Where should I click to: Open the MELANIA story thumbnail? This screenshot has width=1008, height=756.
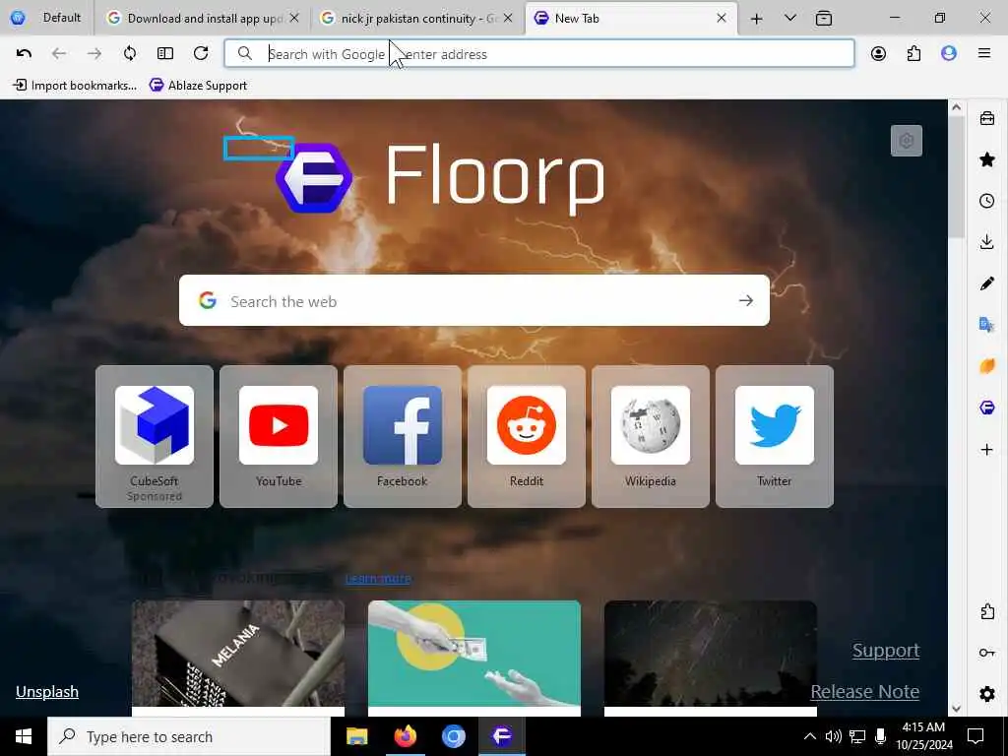click(x=238, y=654)
